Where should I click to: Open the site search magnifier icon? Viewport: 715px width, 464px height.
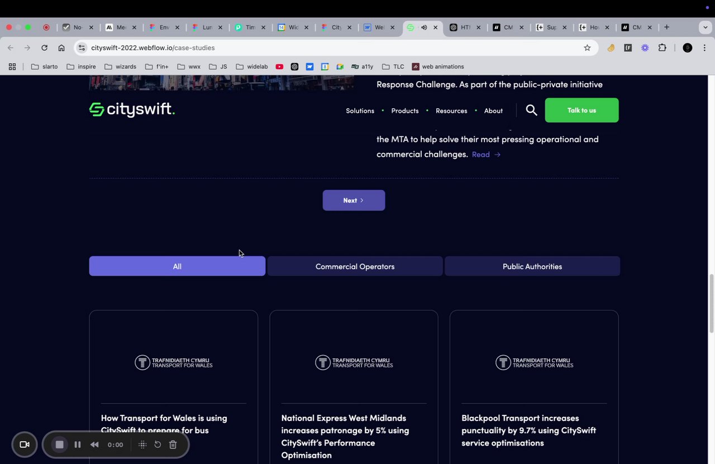click(x=531, y=111)
